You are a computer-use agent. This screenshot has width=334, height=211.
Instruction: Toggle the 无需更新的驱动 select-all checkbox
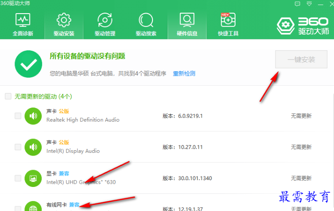8,96
